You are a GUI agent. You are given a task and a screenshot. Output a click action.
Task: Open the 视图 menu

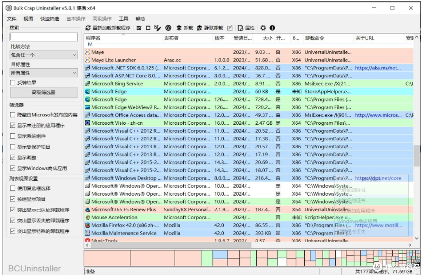(28, 19)
